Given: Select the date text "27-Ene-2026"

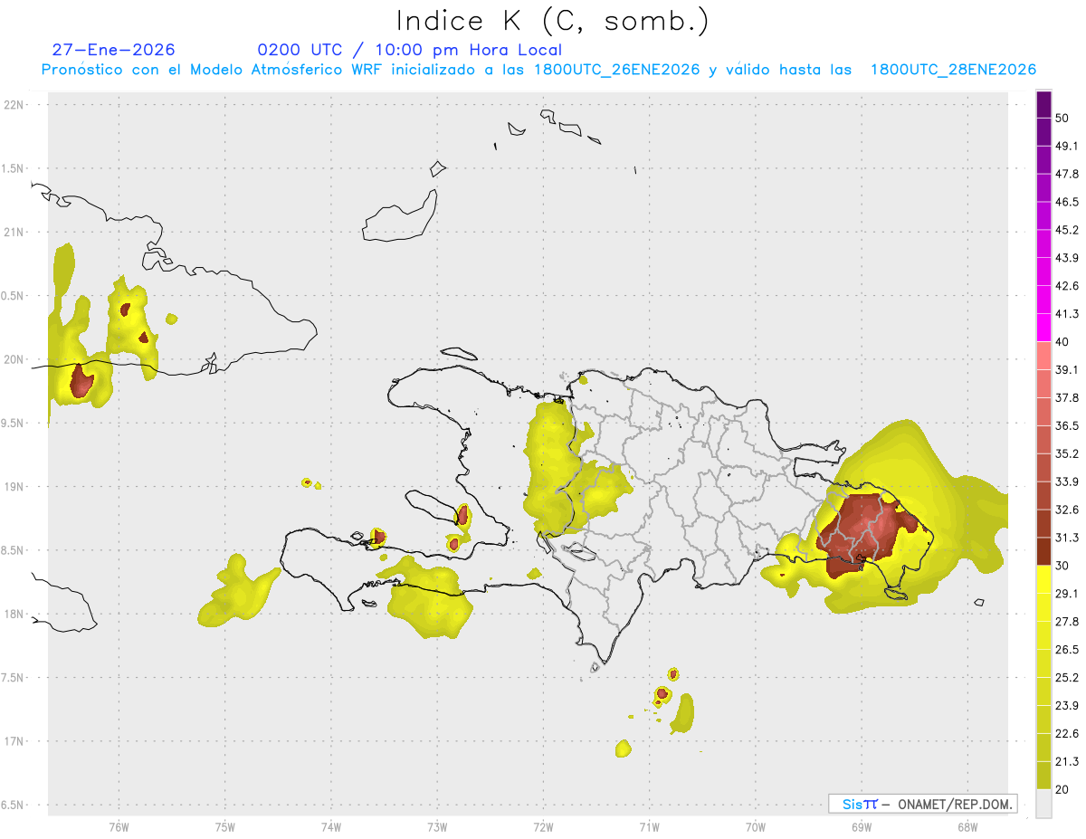Looking at the screenshot, I should (113, 50).
